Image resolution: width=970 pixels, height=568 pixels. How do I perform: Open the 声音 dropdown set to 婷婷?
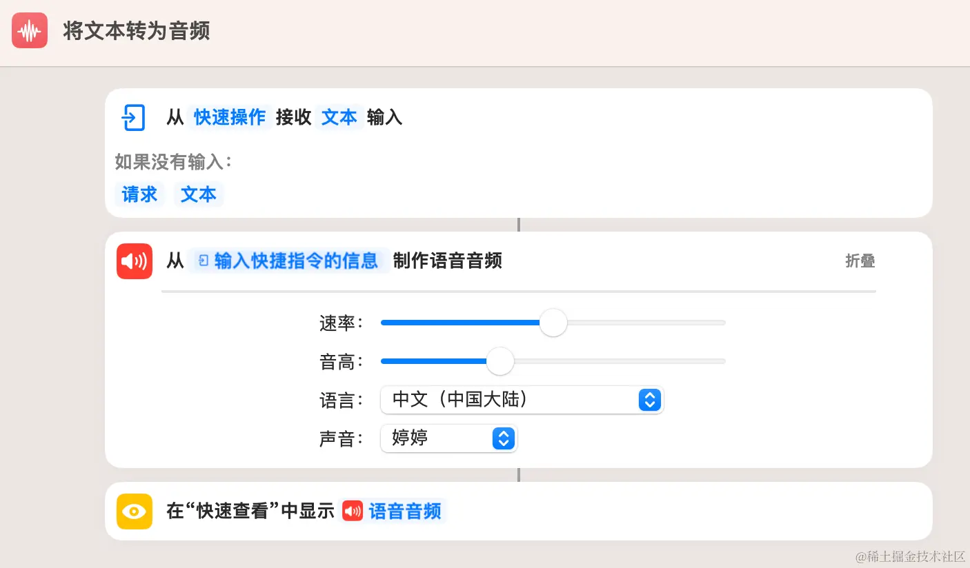click(x=448, y=438)
